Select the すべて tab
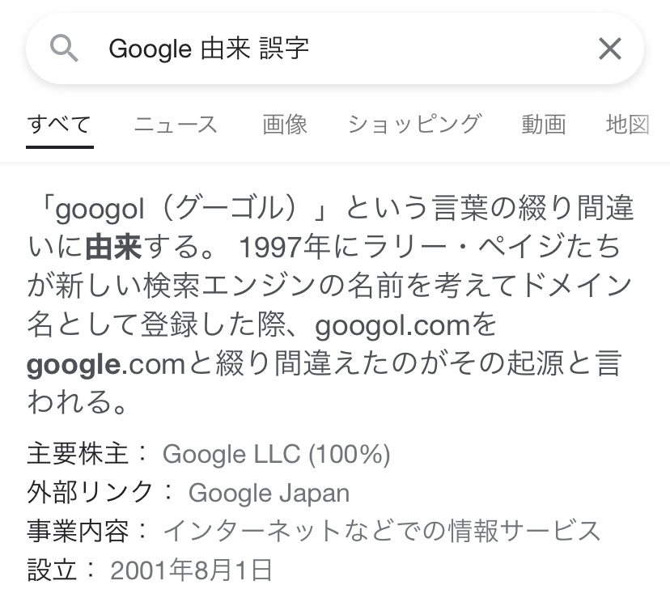The height and width of the screenshot is (602, 670). [x=59, y=125]
